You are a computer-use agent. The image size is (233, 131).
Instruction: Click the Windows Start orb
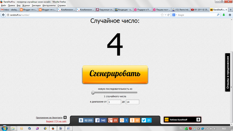[5, 128]
